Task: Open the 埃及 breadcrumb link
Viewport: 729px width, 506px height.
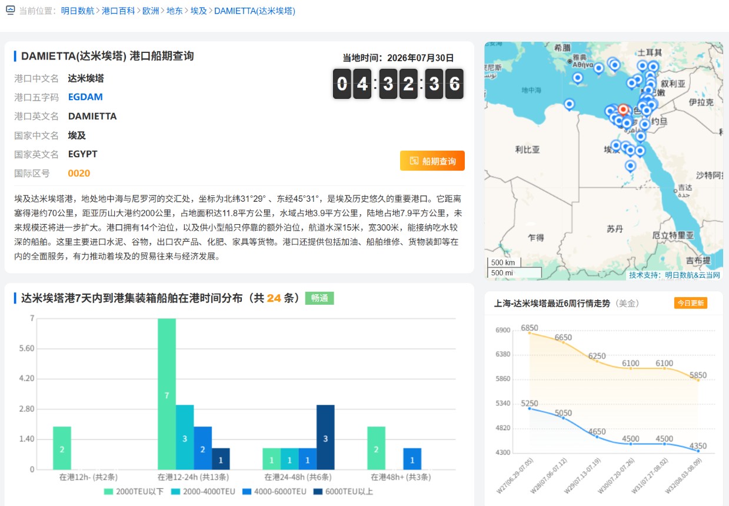Action: tap(199, 11)
